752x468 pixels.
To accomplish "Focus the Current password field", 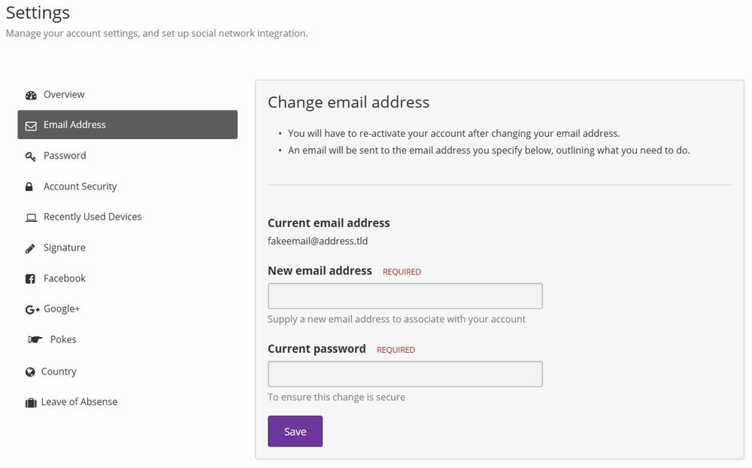I will pyautogui.click(x=405, y=374).
